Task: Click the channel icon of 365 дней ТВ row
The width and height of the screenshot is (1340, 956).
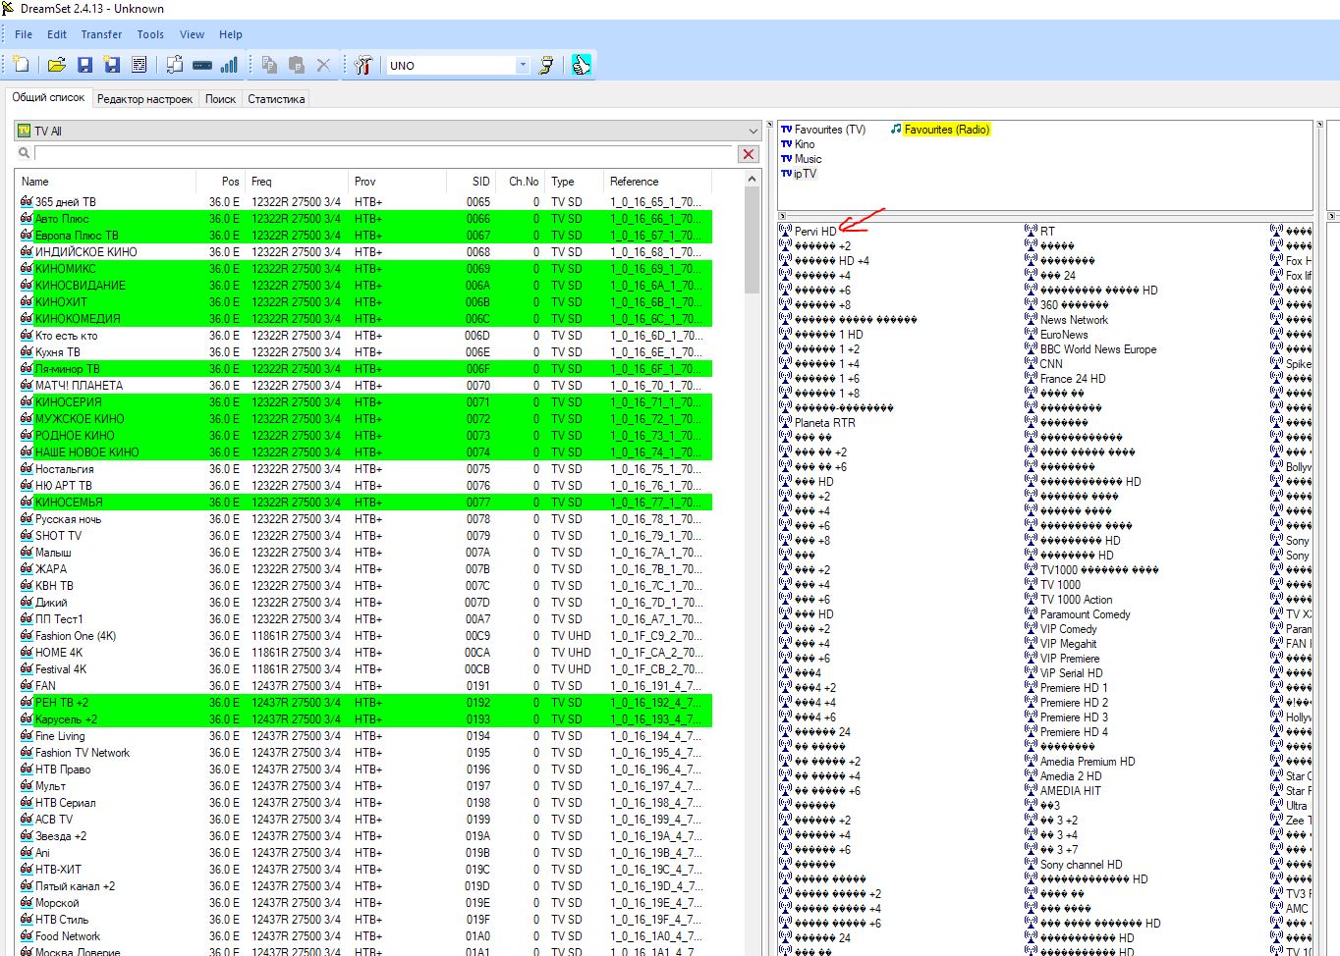Action: (x=27, y=202)
